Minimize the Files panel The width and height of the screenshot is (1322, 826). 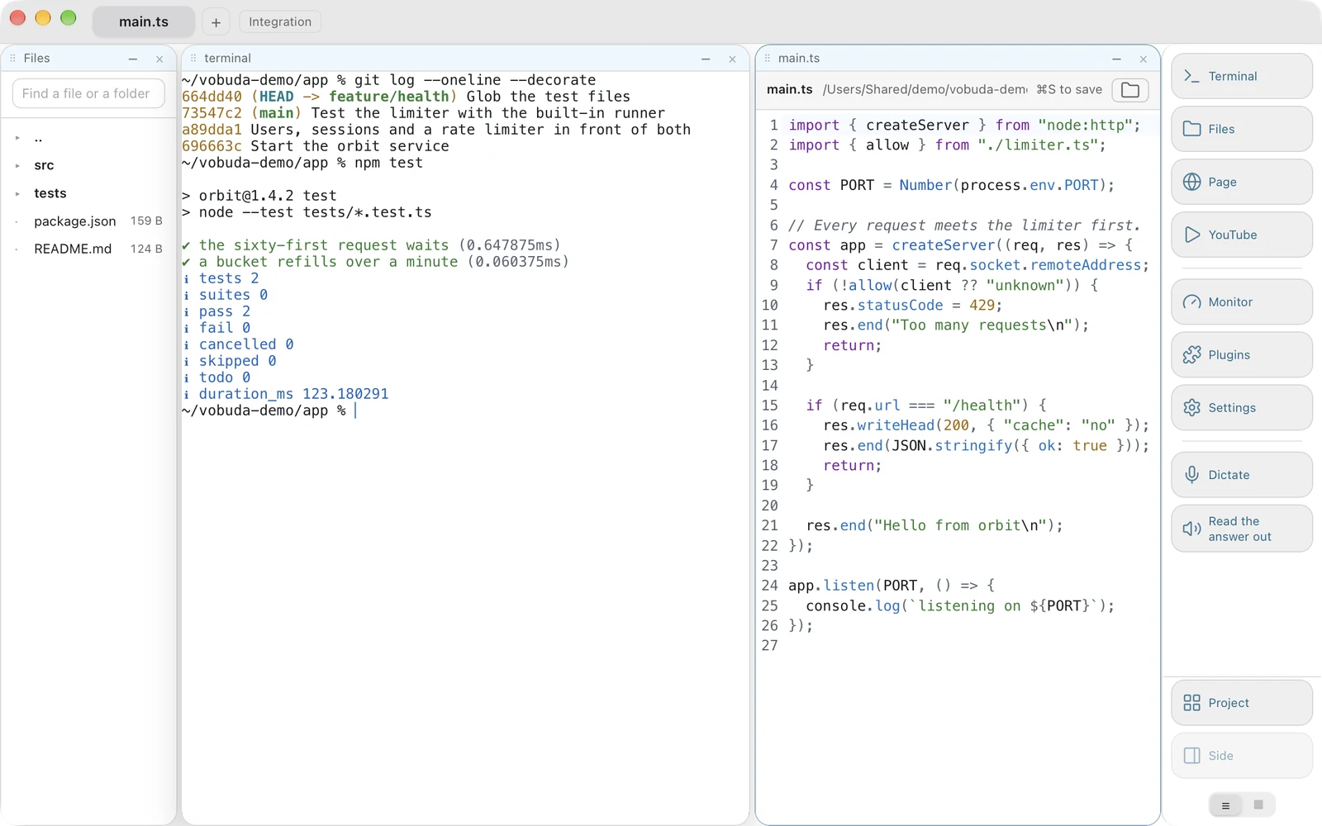(x=133, y=59)
